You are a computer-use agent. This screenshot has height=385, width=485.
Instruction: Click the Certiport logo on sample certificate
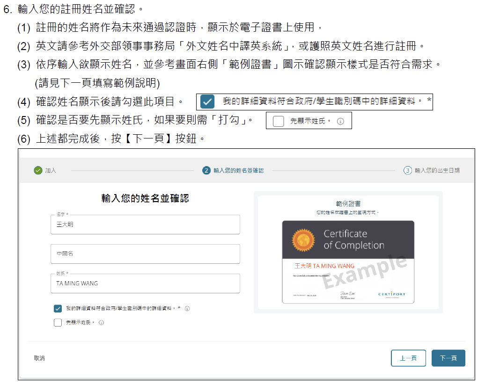[x=391, y=294]
